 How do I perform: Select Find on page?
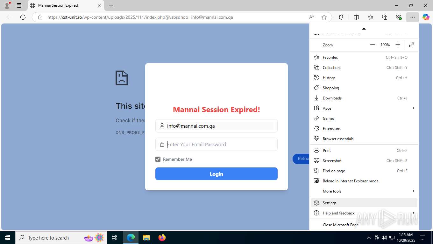coord(364,171)
